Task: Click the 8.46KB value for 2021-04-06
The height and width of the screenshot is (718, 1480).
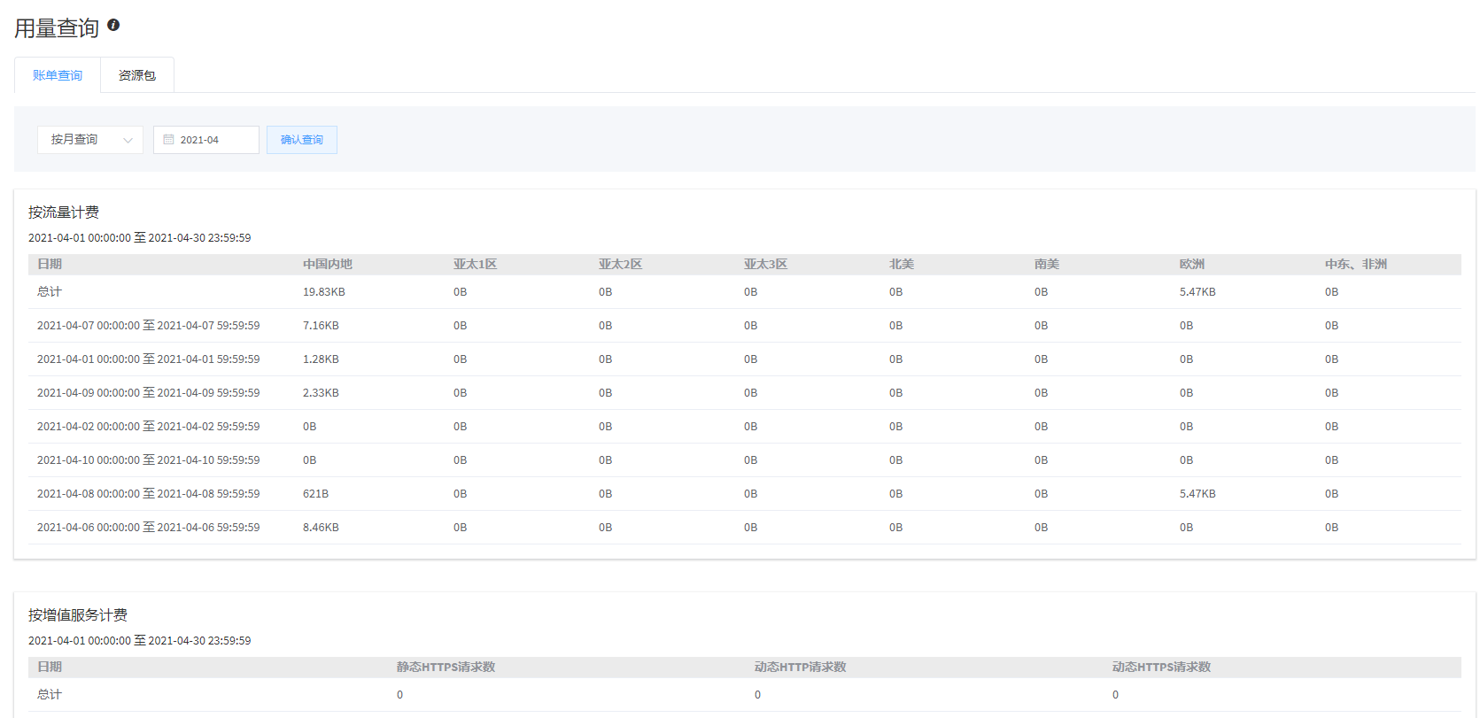Action: pos(321,528)
